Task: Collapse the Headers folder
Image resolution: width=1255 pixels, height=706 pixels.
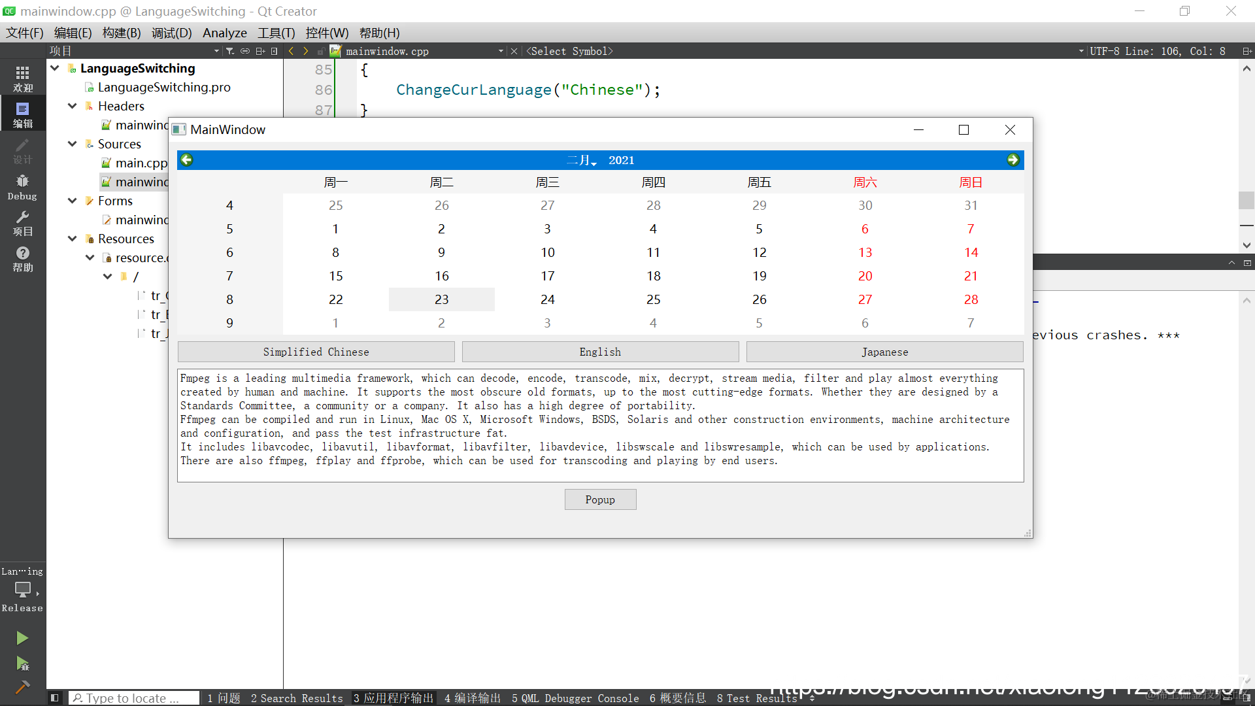Action: pos(73,106)
